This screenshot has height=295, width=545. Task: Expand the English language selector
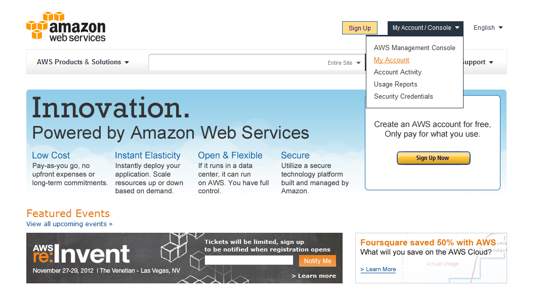[488, 28]
